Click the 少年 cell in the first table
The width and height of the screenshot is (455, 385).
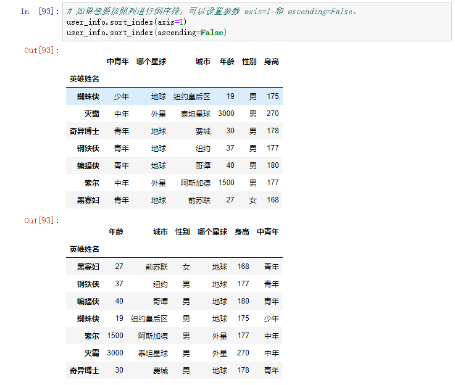point(122,96)
